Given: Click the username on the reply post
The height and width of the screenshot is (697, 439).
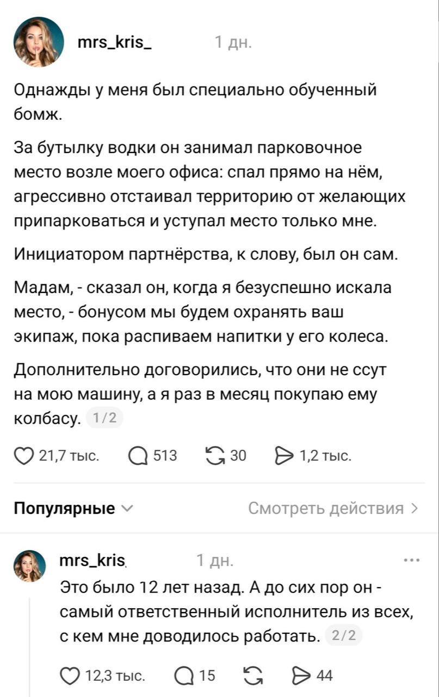Looking at the screenshot, I should coord(92,560).
